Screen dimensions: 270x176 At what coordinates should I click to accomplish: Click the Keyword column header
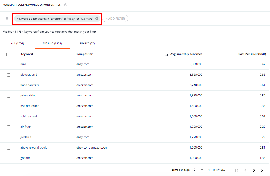26,54
